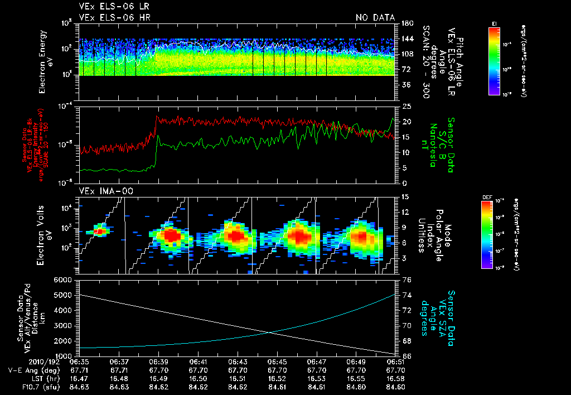Click the first ion blob near 06:36
Screen dimensions: 571x395
click(98, 230)
